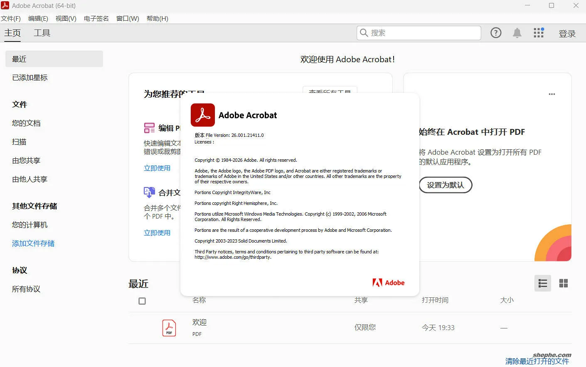The width and height of the screenshot is (586, 367).
Task: Select 由您共享 in the sidebar
Action: coord(26,160)
